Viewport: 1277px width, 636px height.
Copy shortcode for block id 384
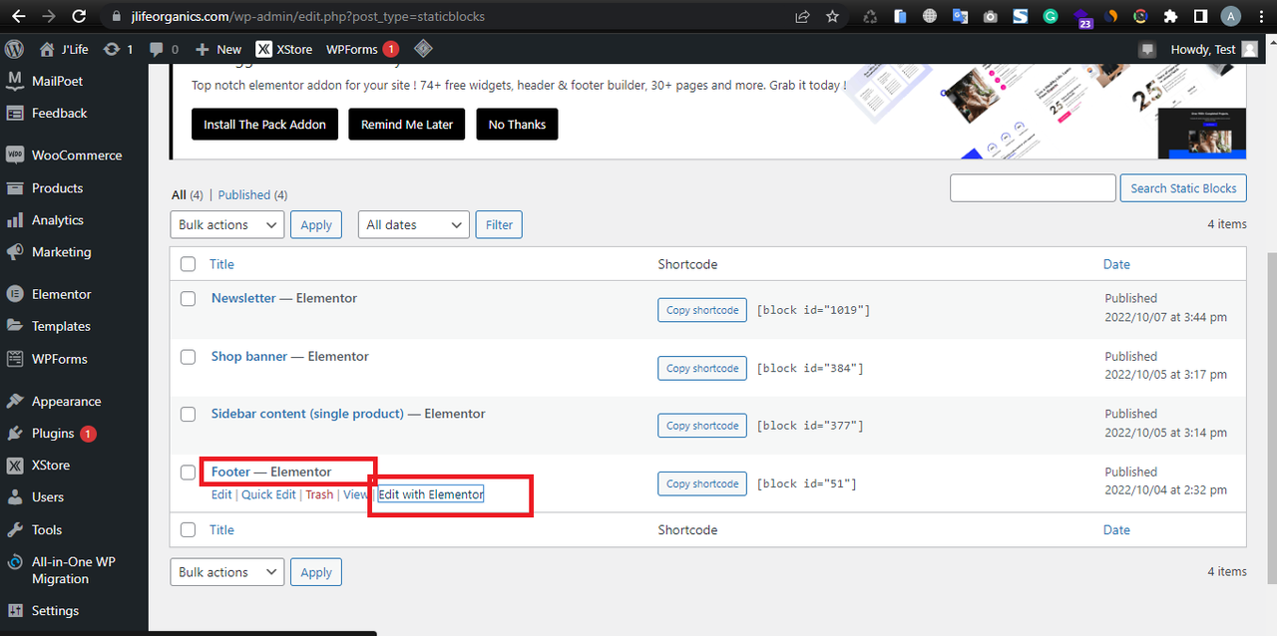[702, 368]
